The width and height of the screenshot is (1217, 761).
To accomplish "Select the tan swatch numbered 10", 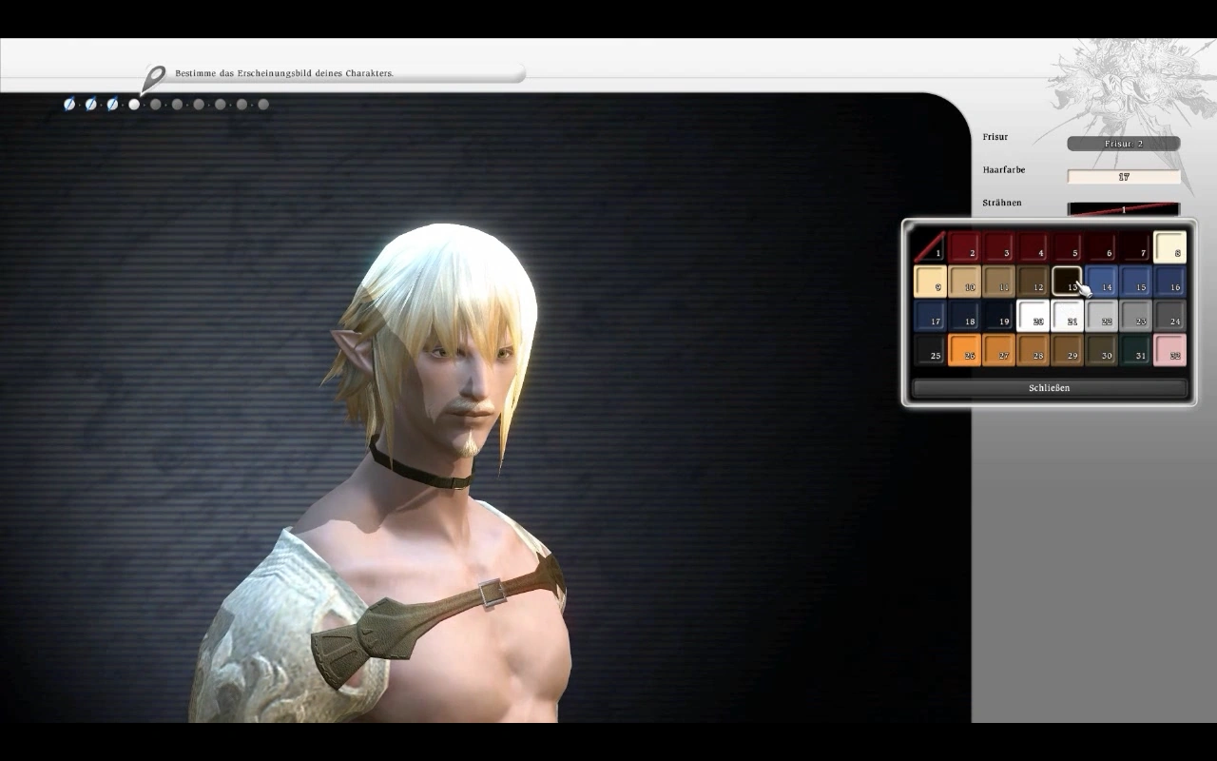I will 964,282.
